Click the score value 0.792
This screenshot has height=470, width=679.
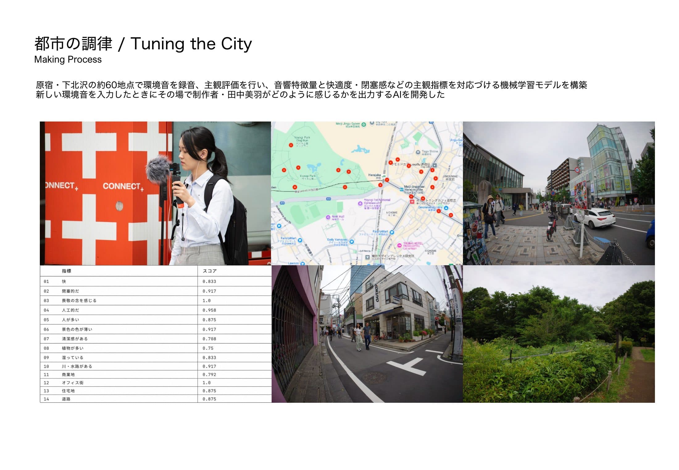209,375
